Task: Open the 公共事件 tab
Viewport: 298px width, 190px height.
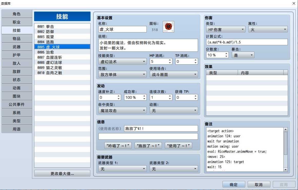Action: 17,104
